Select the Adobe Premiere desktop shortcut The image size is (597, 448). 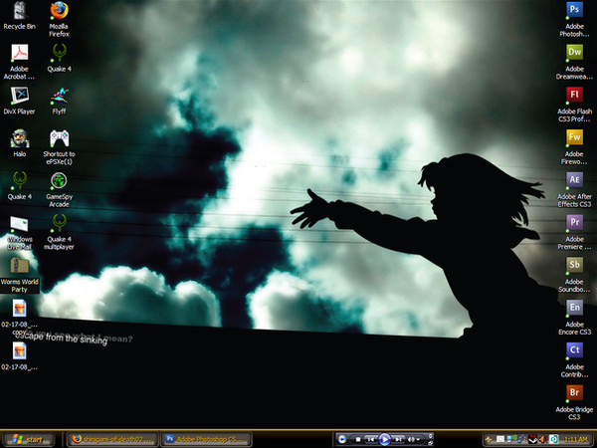(574, 232)
